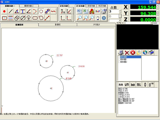Increase the point count stepper value
160x120 pixels.
(x=120, y=10)
